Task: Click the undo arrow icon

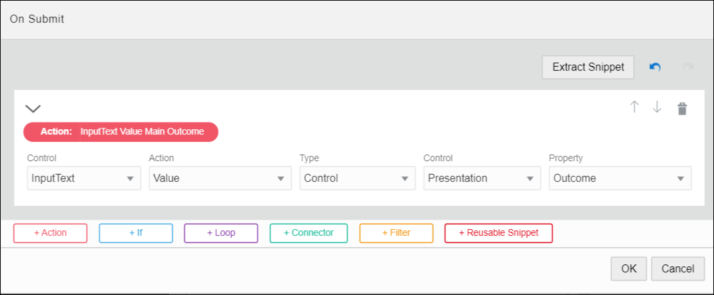Action: point(655,67)
